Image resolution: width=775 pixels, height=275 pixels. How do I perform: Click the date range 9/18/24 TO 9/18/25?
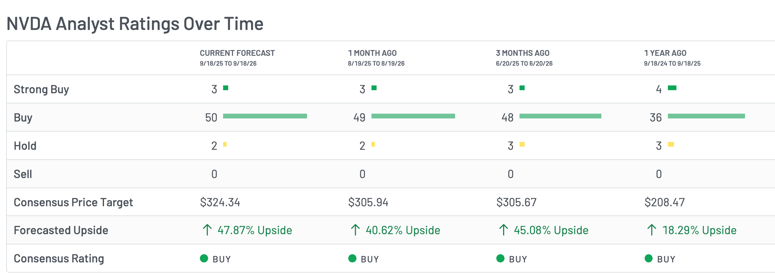point(672,64)
